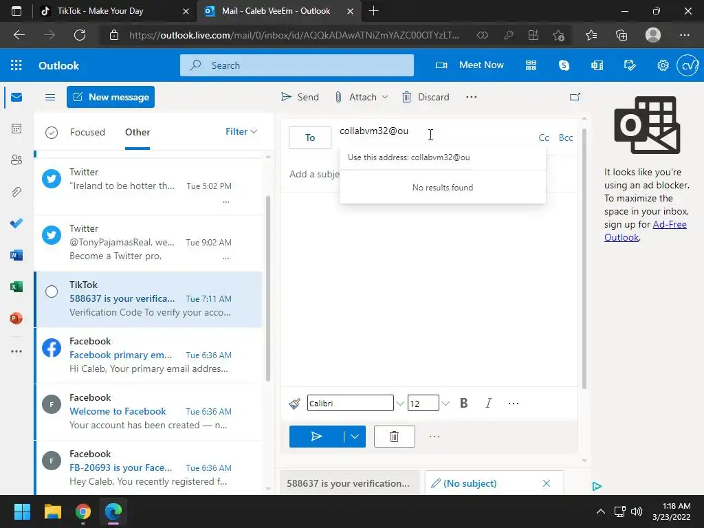The image size is (704, 528).
Task: Open Chrome from the taskbar
Action: [83, 511]
